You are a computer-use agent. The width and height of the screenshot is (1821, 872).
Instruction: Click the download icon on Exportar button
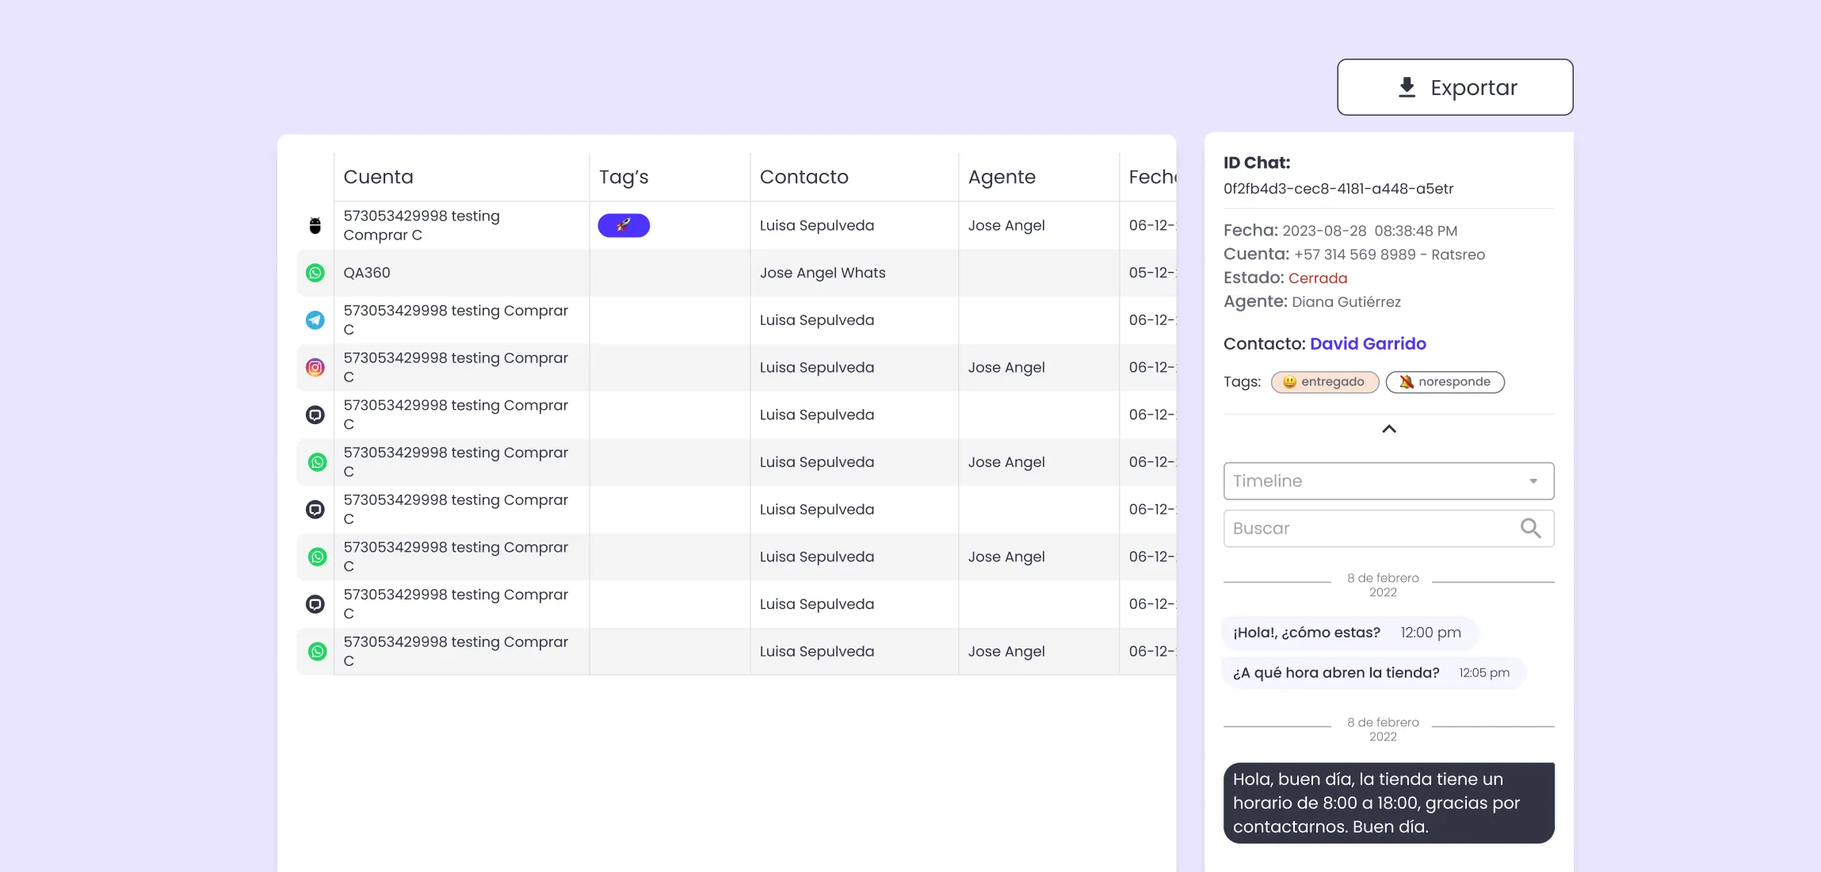click(1407, 87)
